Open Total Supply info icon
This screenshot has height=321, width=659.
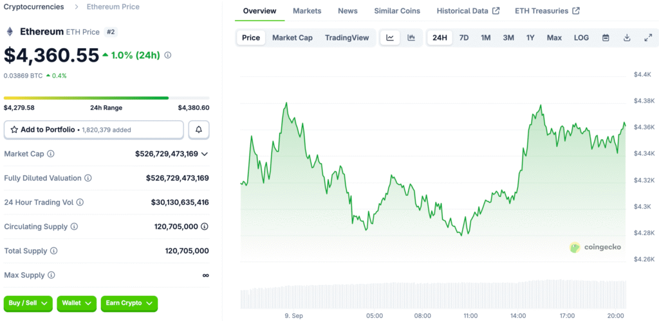[x=54, y=251]
